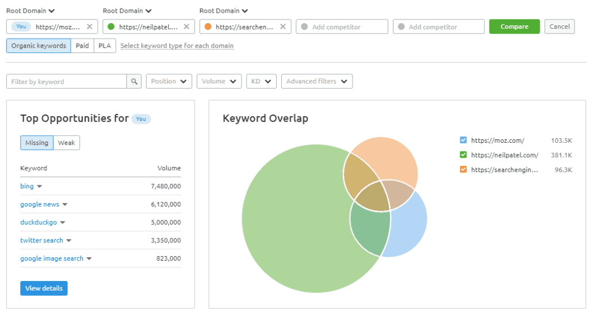
Task: Select the Missing opportunities tab
Action: pos(37,143)
